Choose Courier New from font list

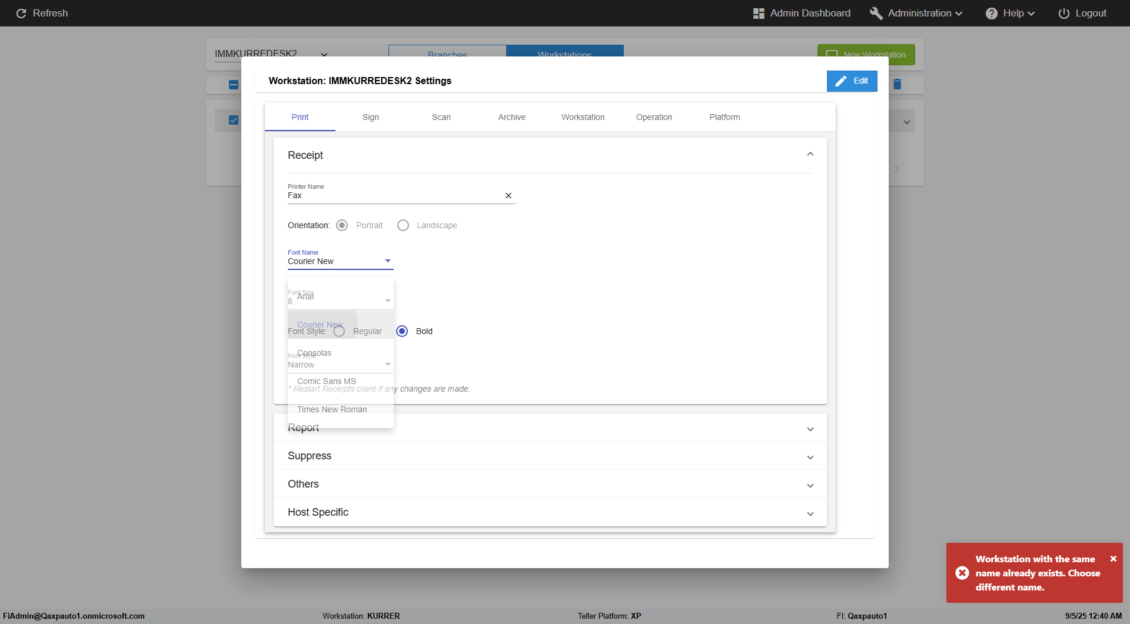pos(341,325)
